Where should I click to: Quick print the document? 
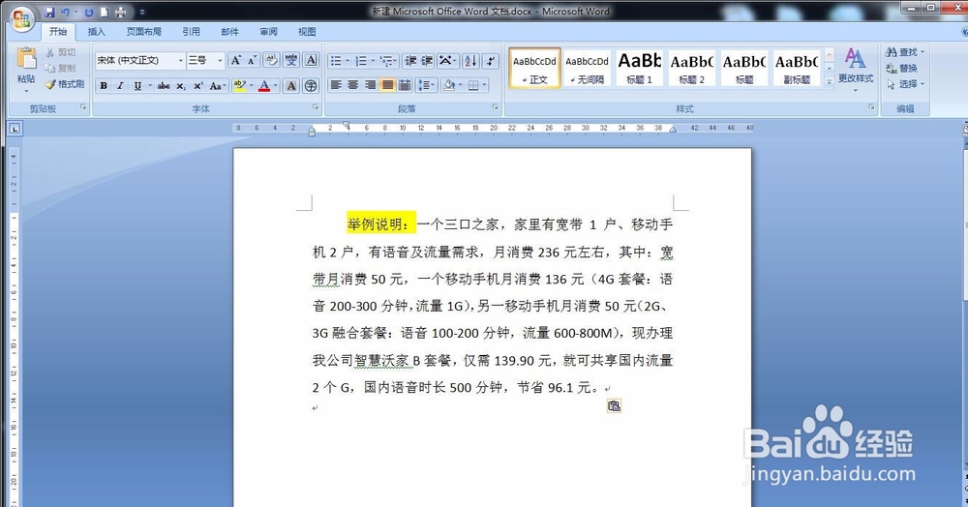121,12
